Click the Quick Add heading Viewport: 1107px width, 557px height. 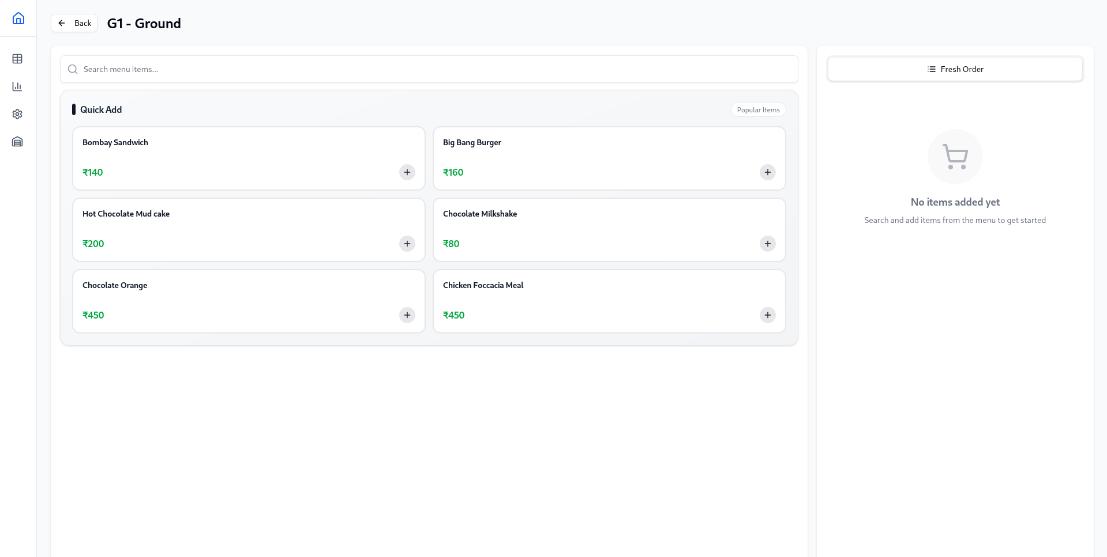(101, 109)
